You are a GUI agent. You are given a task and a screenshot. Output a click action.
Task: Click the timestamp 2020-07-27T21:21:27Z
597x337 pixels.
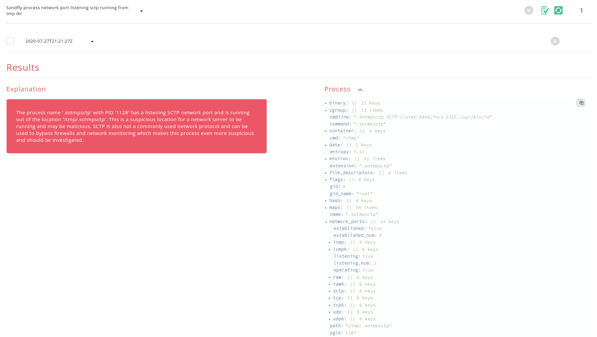click(49, 41)
